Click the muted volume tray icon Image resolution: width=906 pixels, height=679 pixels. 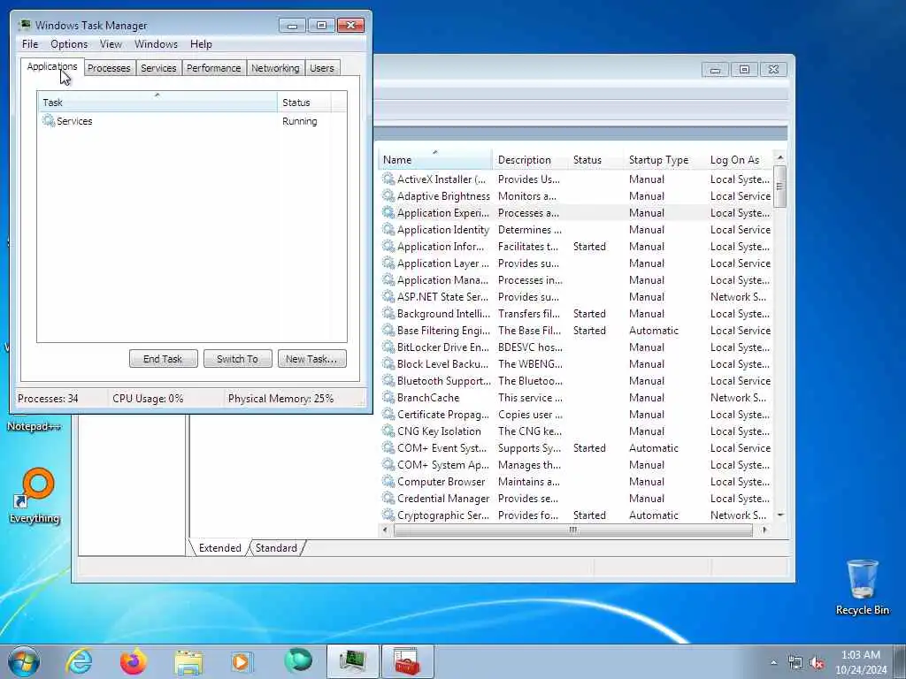coord(817,663)
